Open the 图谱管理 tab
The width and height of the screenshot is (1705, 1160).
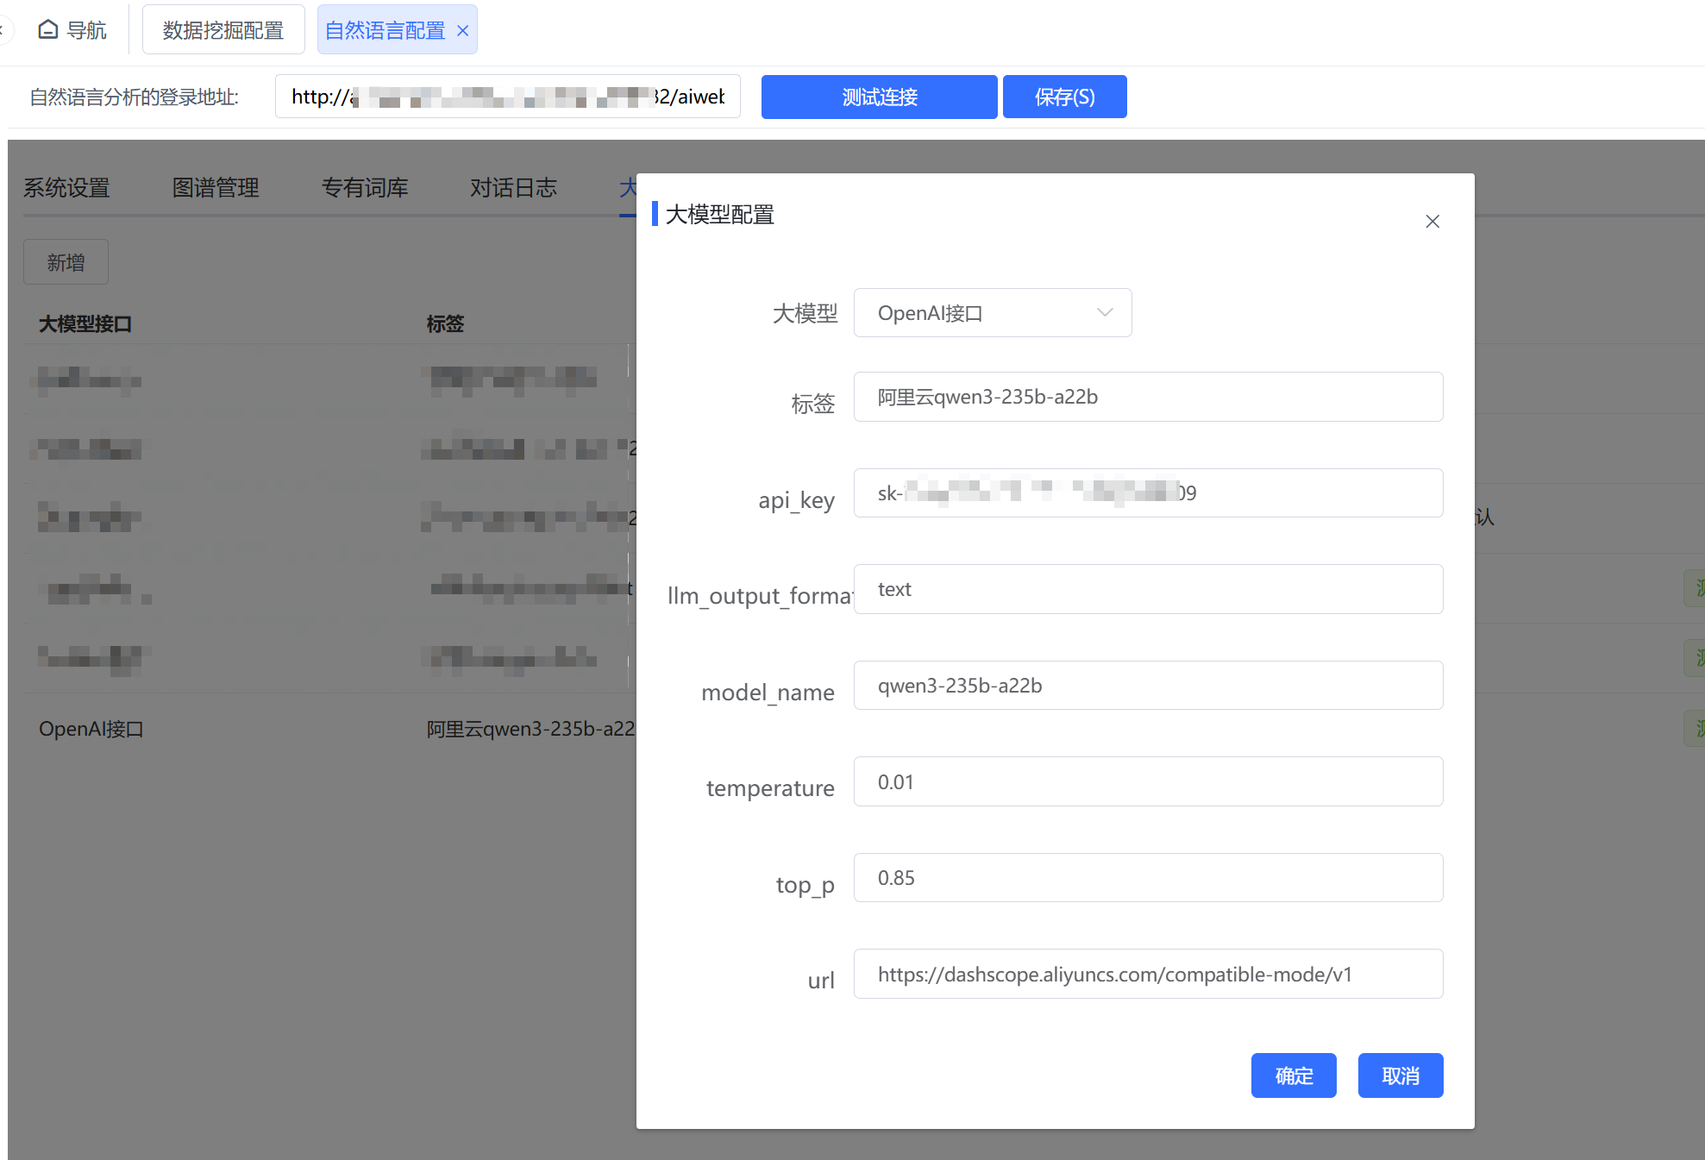tap(216, 187)
